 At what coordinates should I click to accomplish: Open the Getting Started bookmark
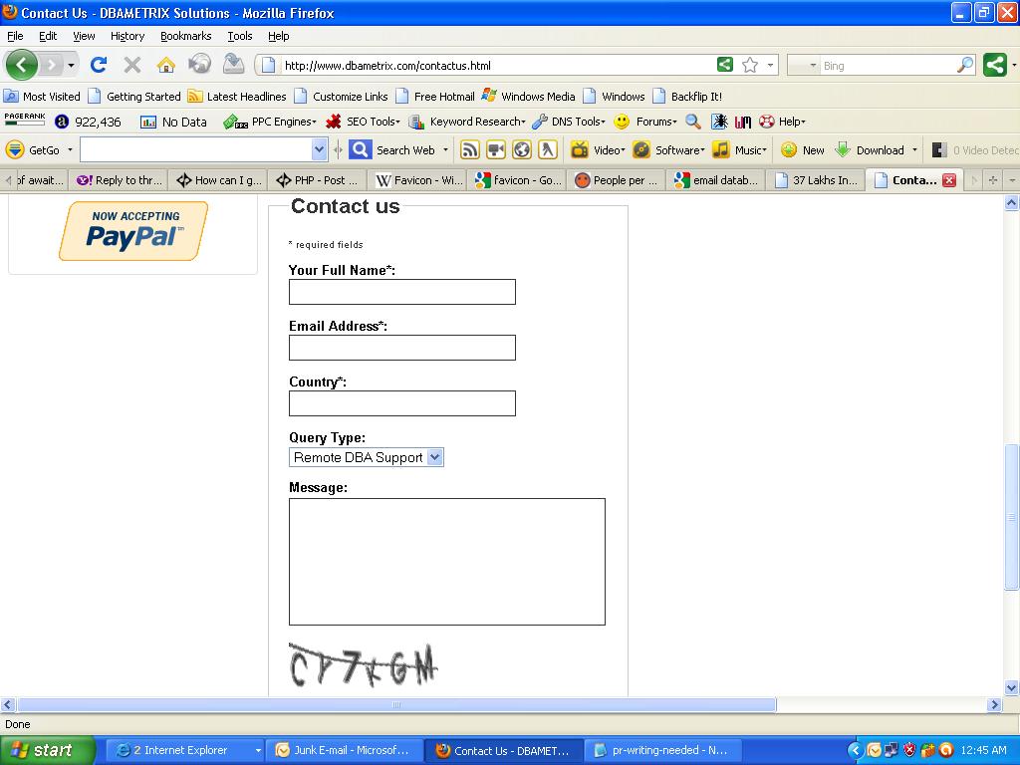pyautogui.click(x=134, y=97)
